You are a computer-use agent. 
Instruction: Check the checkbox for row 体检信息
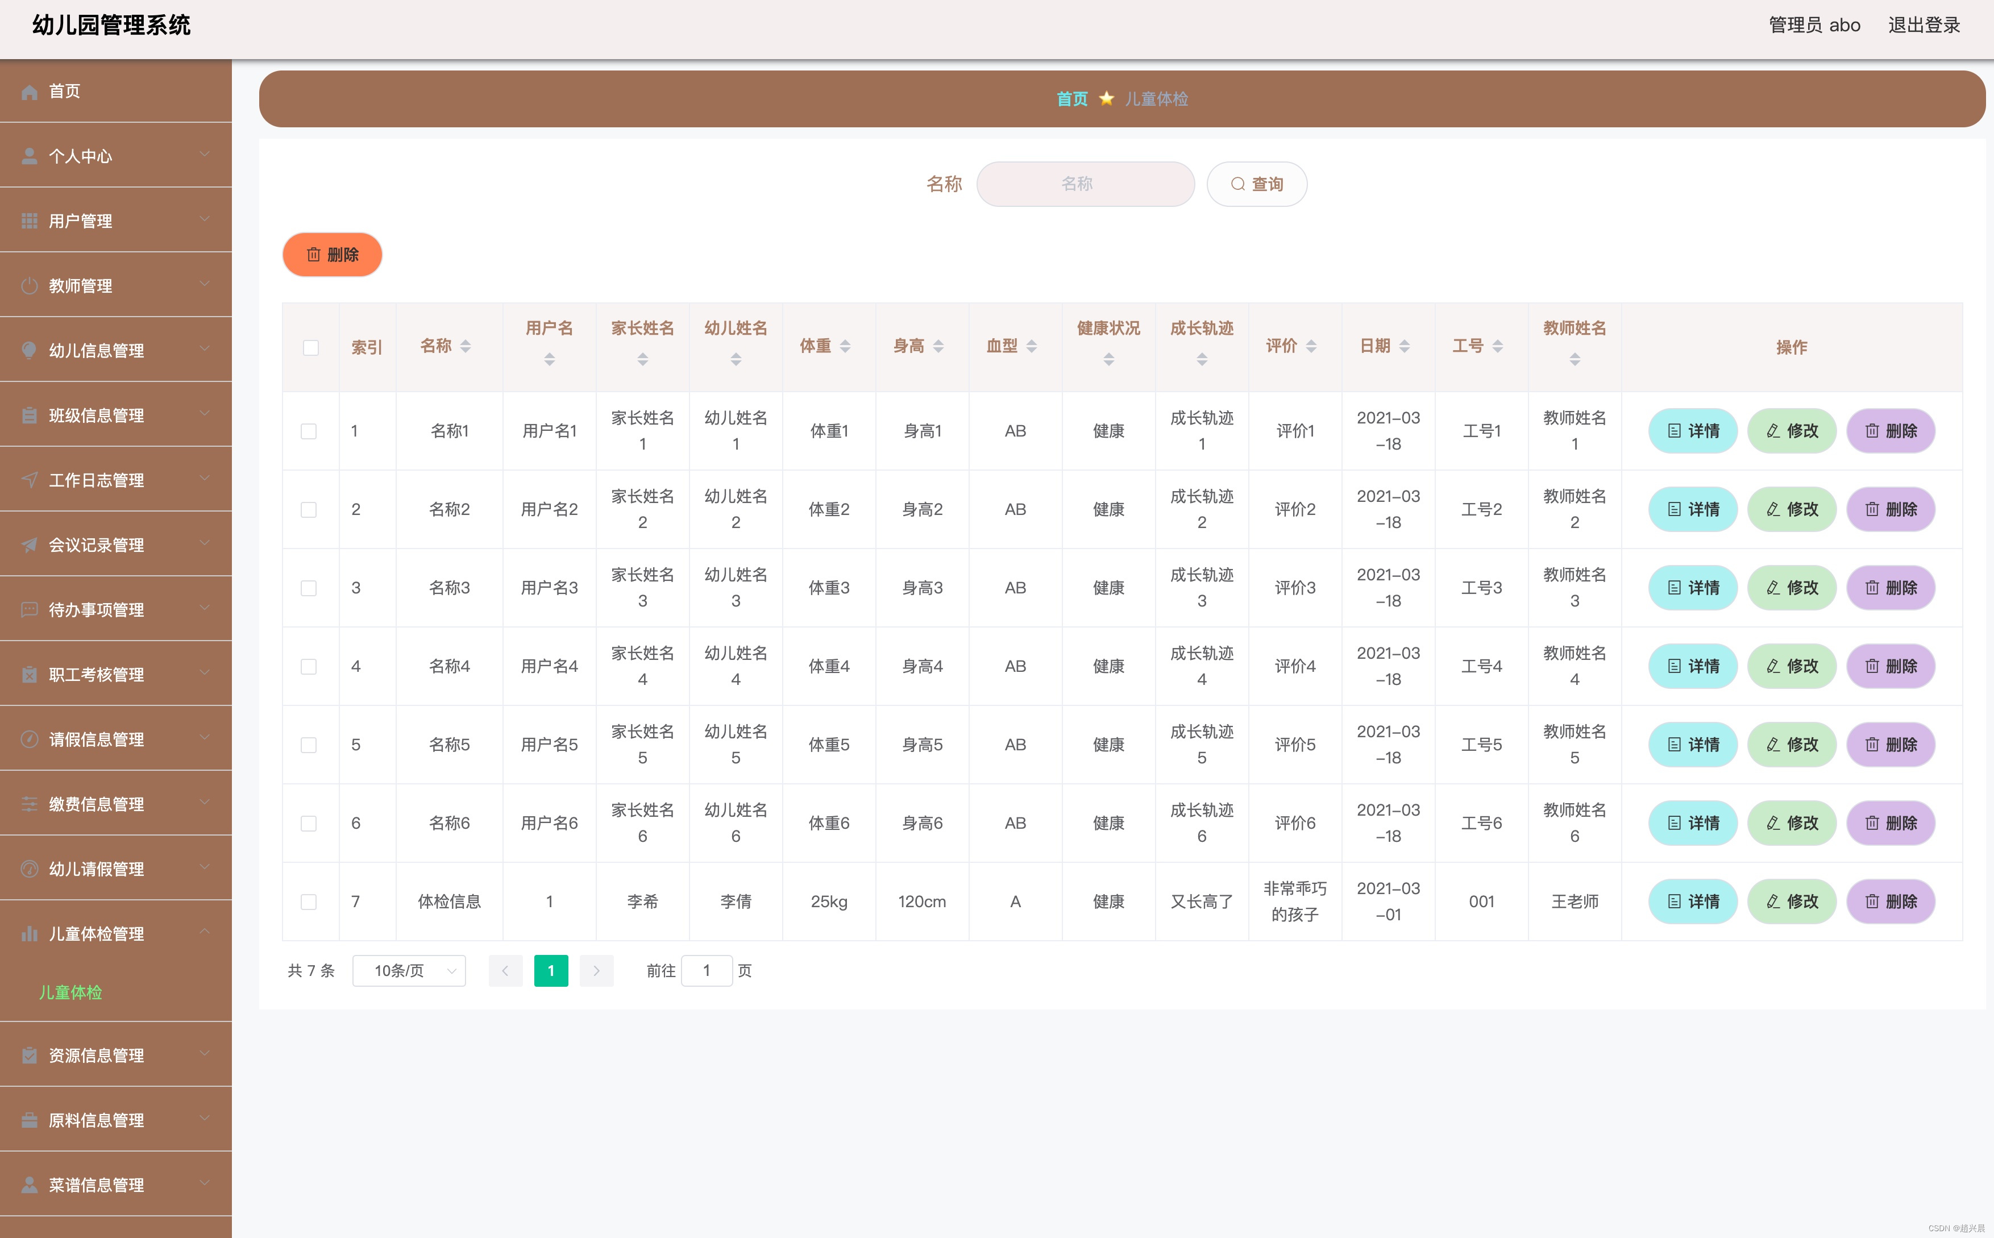click(x=309, y=902)
